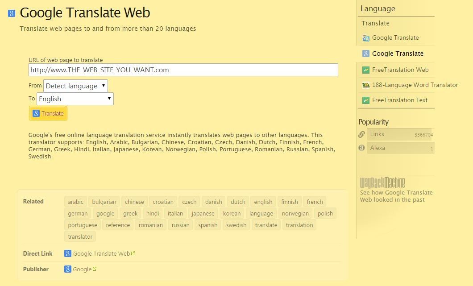Click the google related tag
473x286 pixels.
(x=105, y=214)
